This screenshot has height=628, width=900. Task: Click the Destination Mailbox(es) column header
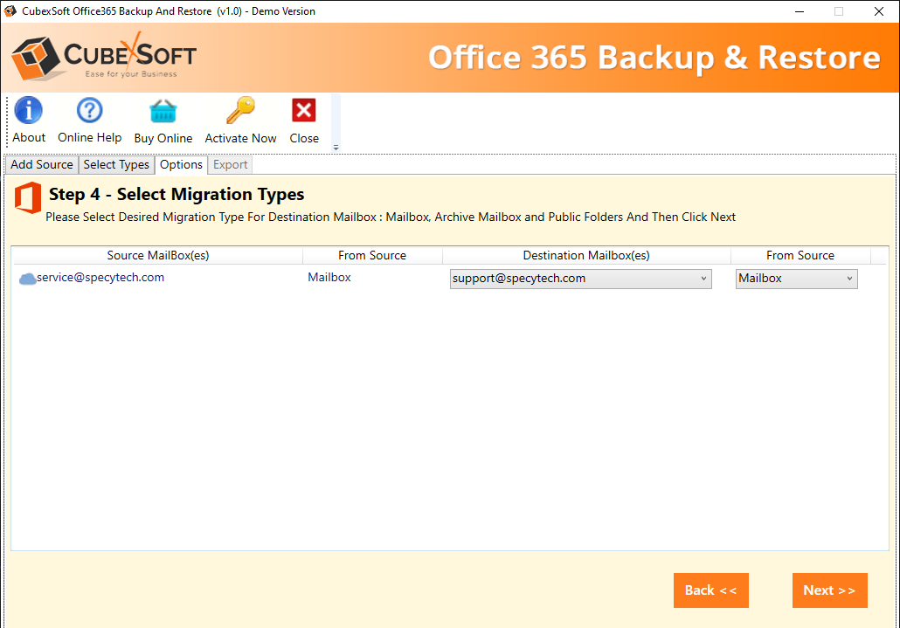586,255
